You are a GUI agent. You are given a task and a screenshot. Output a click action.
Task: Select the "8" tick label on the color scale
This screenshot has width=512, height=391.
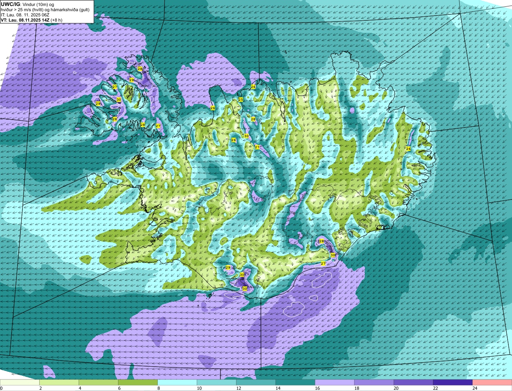tap(158, 388)
